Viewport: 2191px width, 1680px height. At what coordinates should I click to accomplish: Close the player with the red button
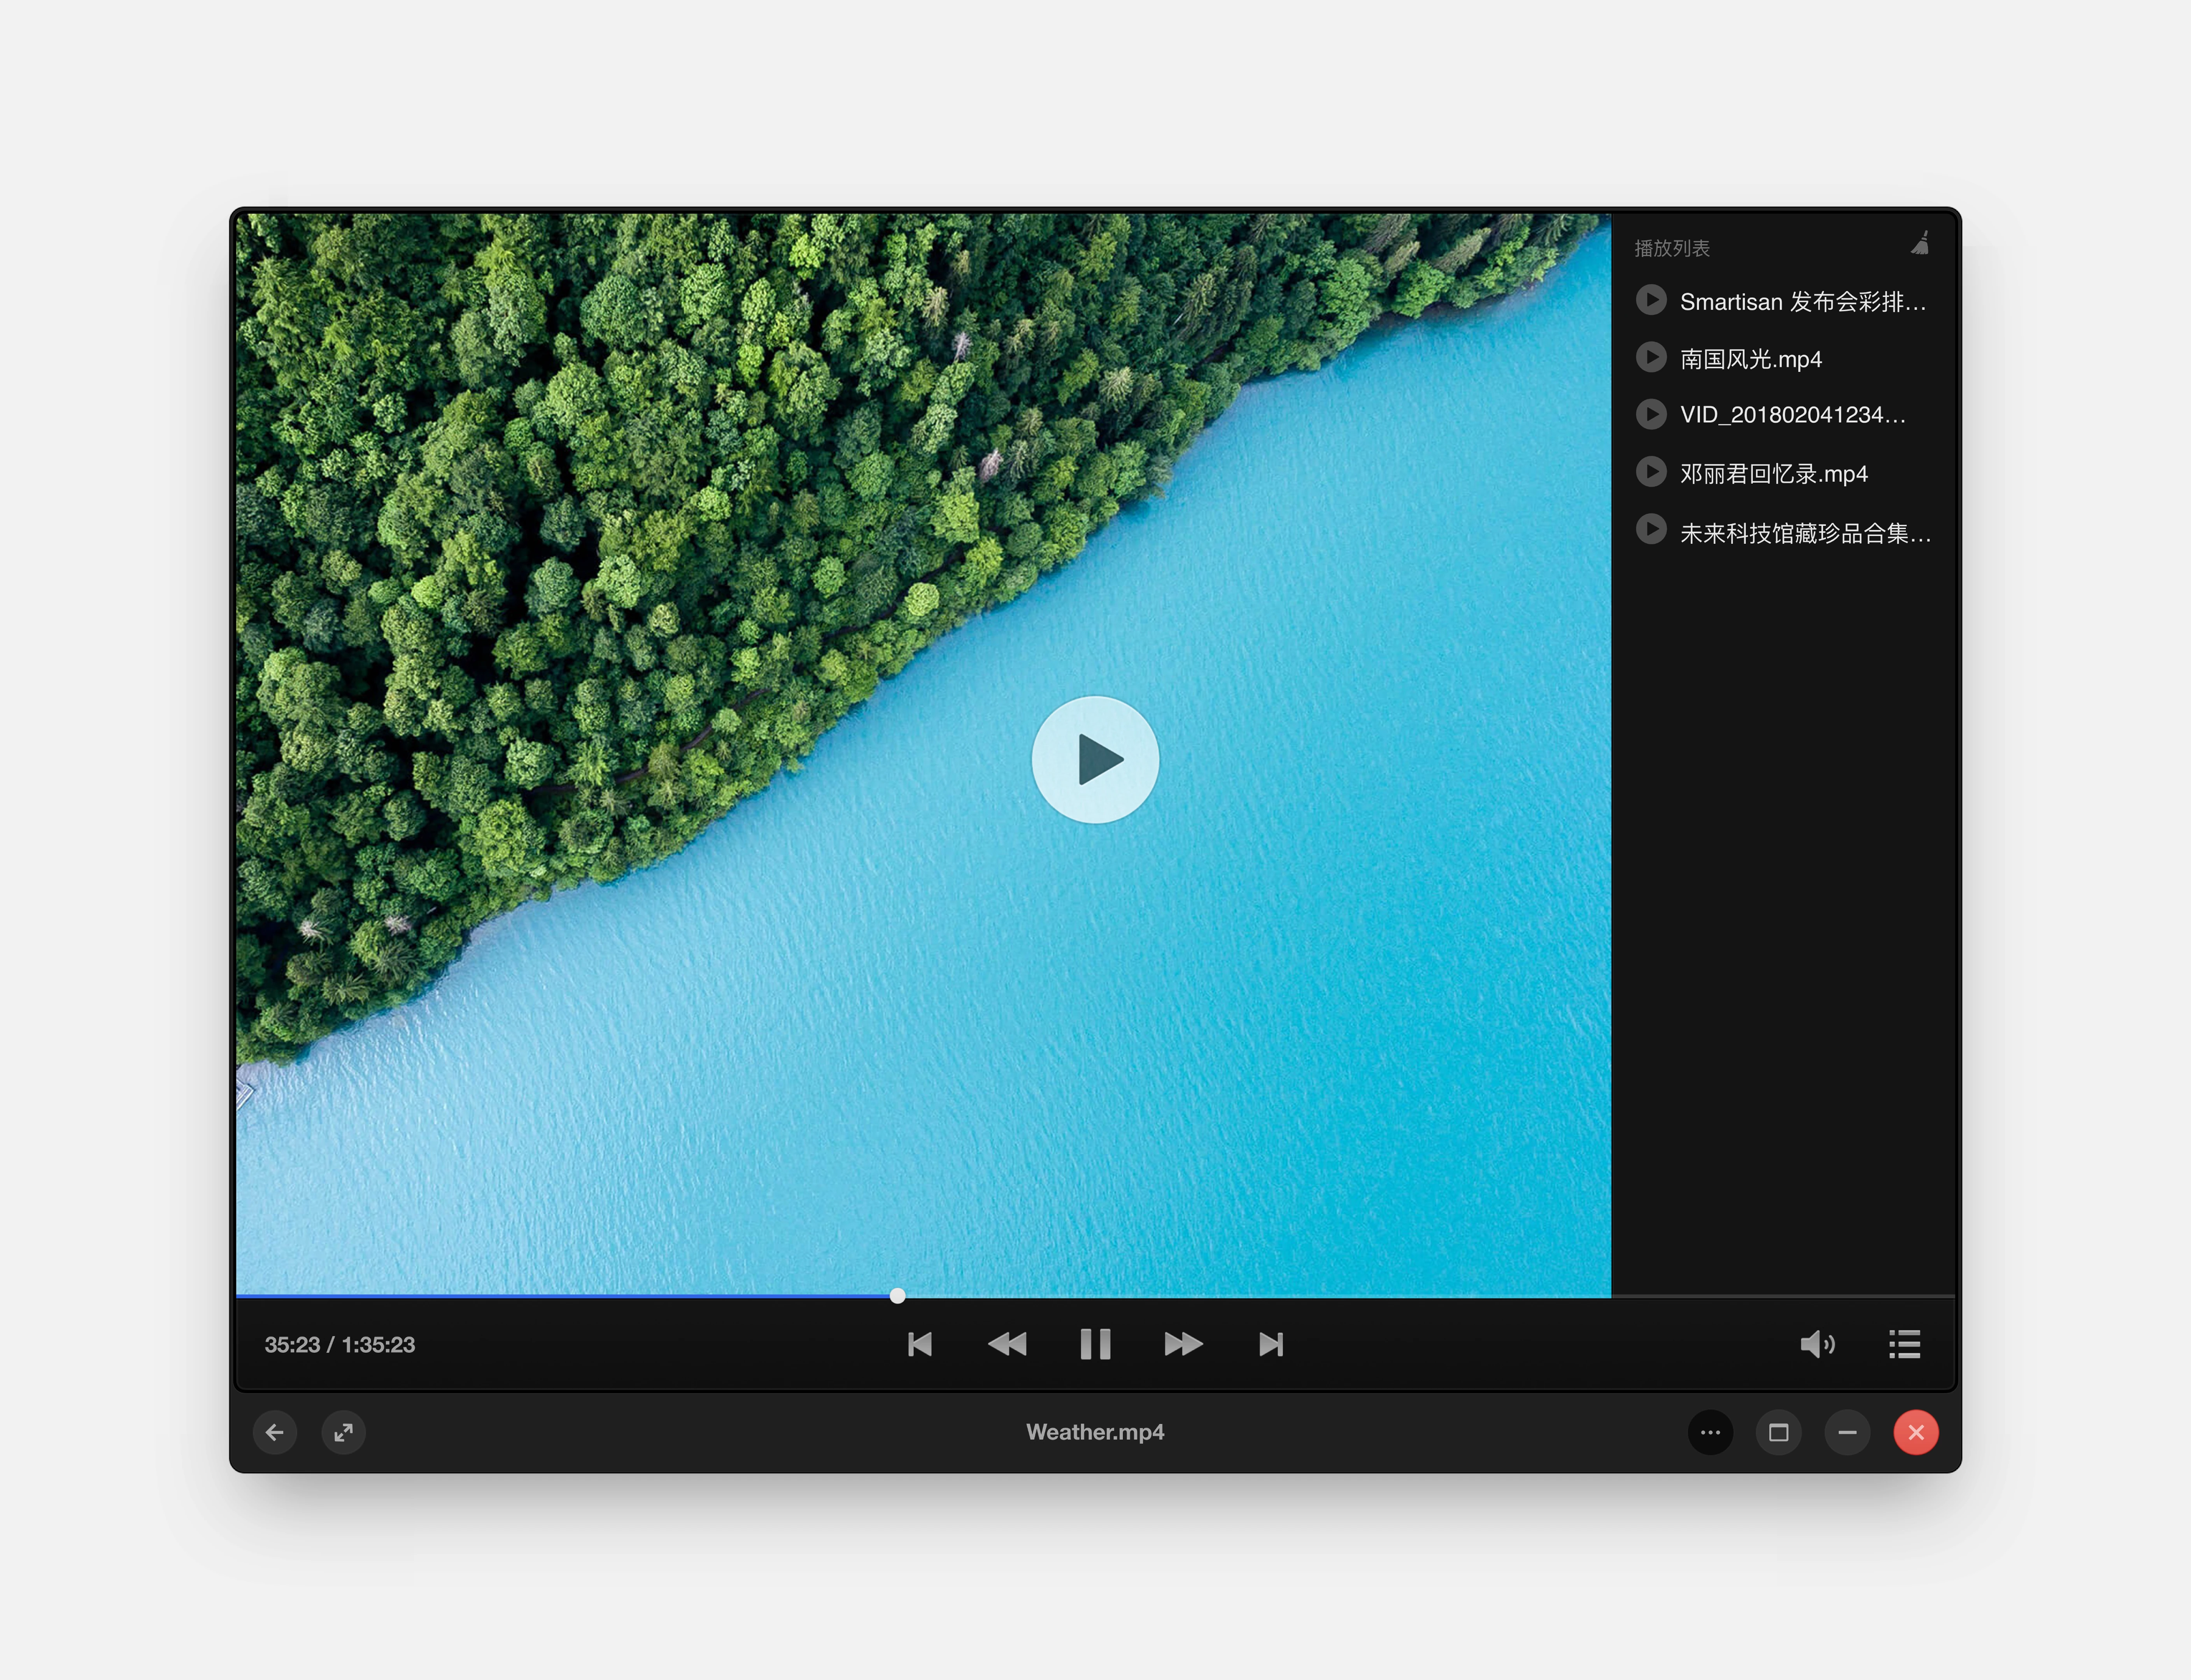click(x=1916, y=1433)
